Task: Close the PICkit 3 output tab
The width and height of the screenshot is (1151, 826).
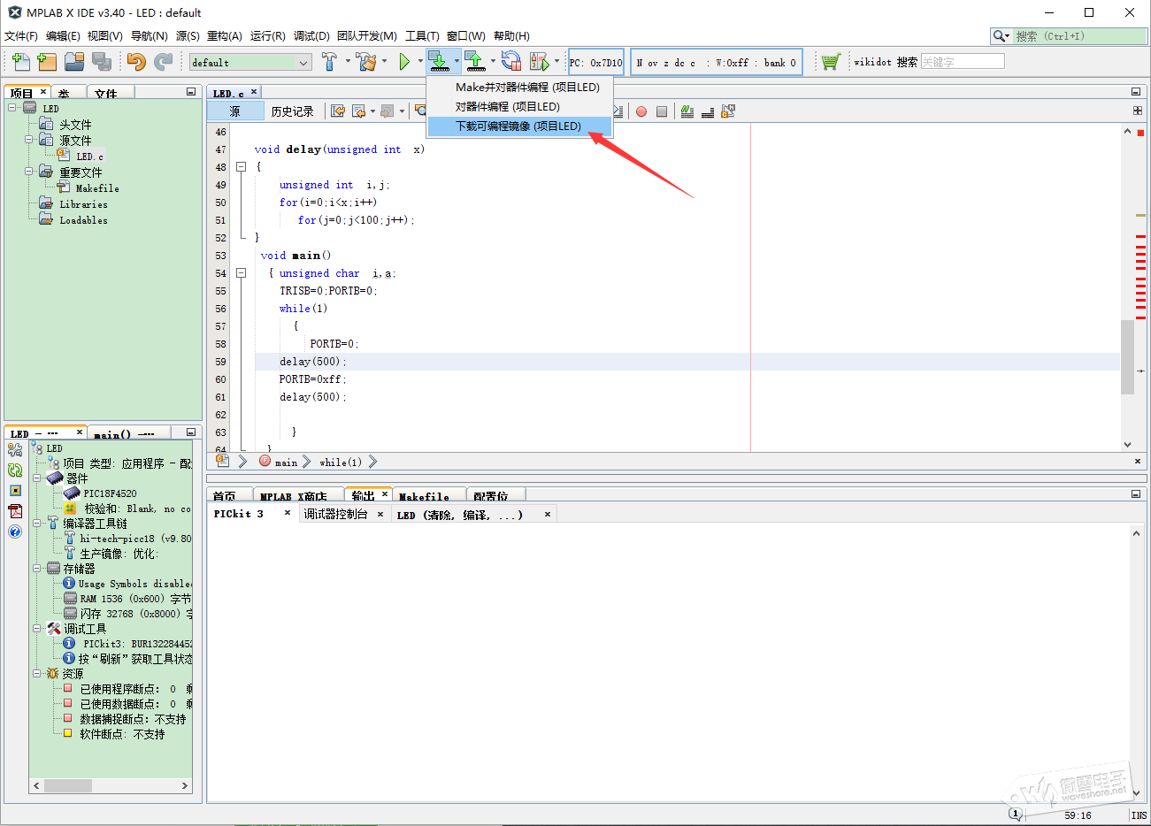Action: point(288,513)
